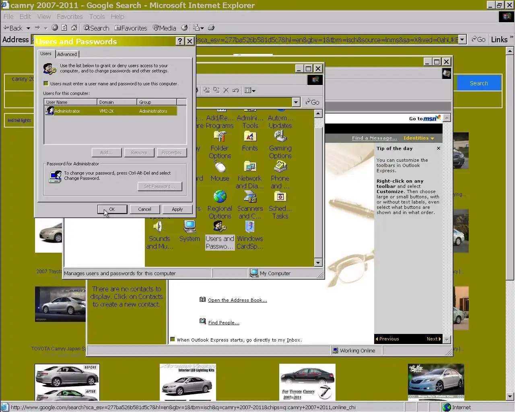Click the 'Find a Message...' link
The width and height of the screenshot is (515, 412).
click(x=374, y=138)
